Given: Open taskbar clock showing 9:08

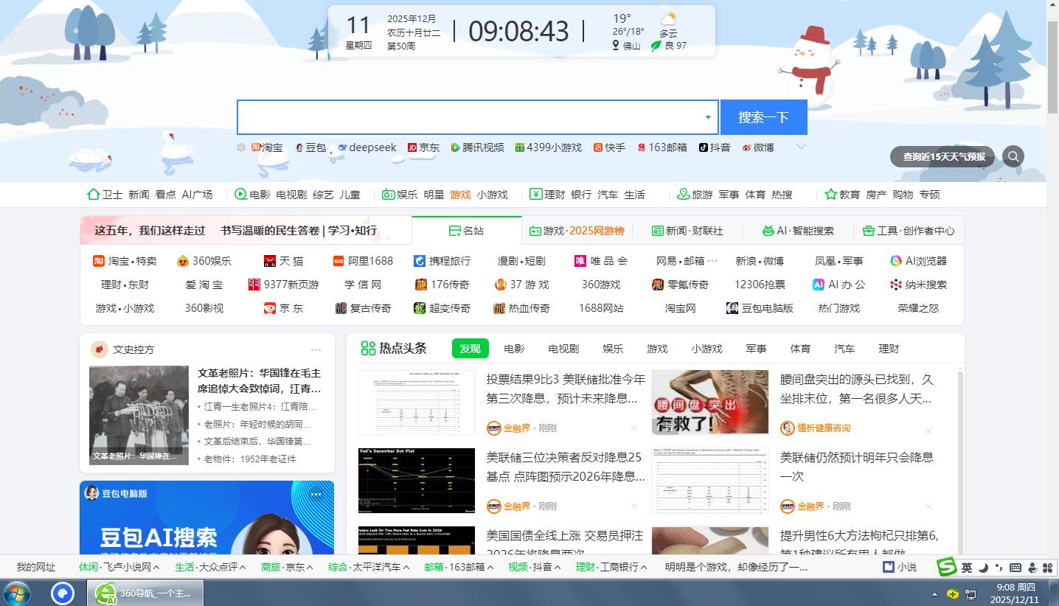Looking at the screenshot, I should pyautogui.click(x=1015, y=593).
